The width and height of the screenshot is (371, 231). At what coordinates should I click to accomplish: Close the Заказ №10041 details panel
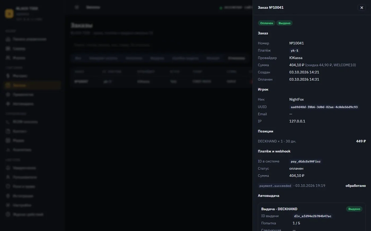click(361, 8)
